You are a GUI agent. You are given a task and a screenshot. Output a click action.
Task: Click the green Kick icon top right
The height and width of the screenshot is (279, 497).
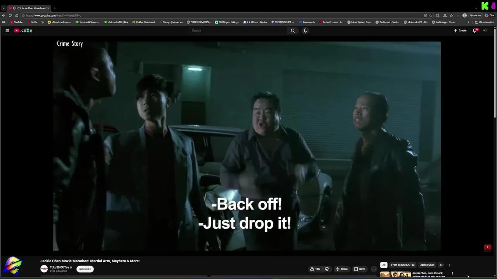(x=485, y=6)
